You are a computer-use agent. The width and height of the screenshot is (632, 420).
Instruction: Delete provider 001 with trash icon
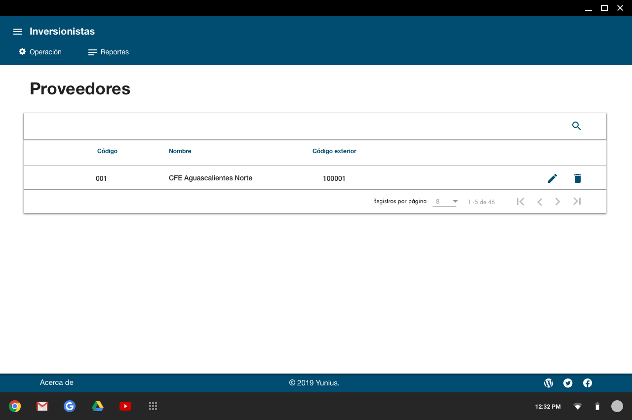(x=578, y=178)
